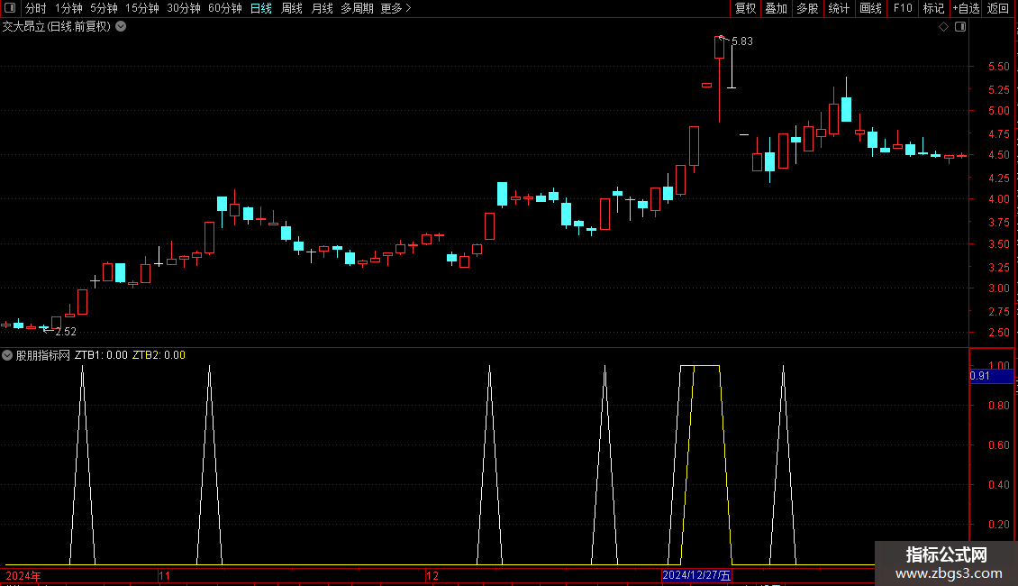The height and width of the screenshot is (586, 1018).
Task: Click the 交大昂立(日线.前复权) title text
Action: pos(57,27)
